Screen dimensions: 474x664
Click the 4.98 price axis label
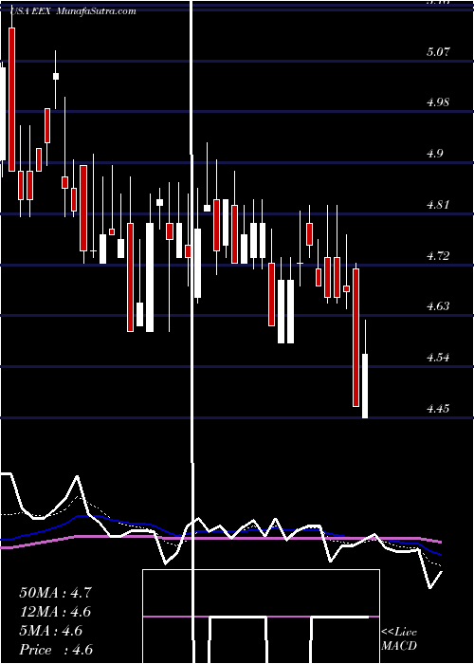click(x=438, y=102)
